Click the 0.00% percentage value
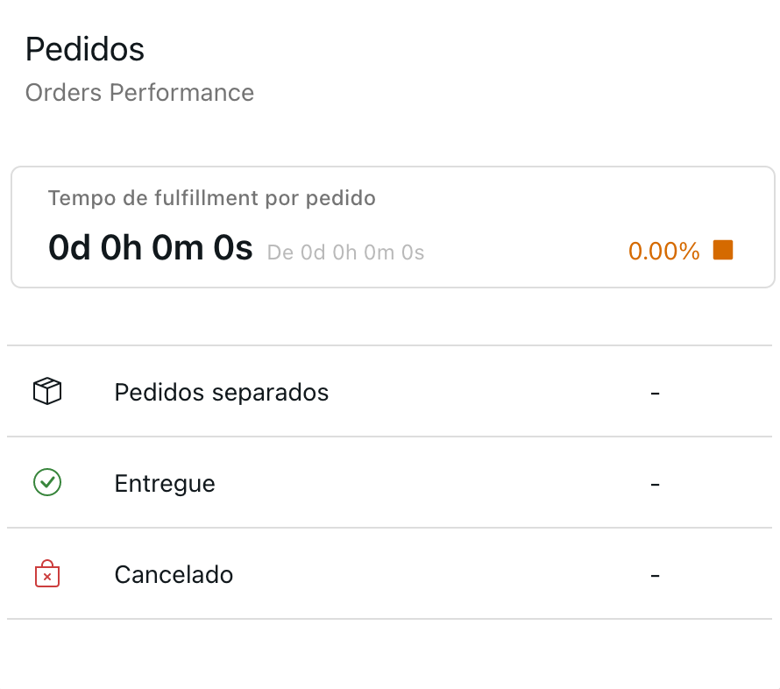This screenshot has width=780, height=689. [663, 252]
